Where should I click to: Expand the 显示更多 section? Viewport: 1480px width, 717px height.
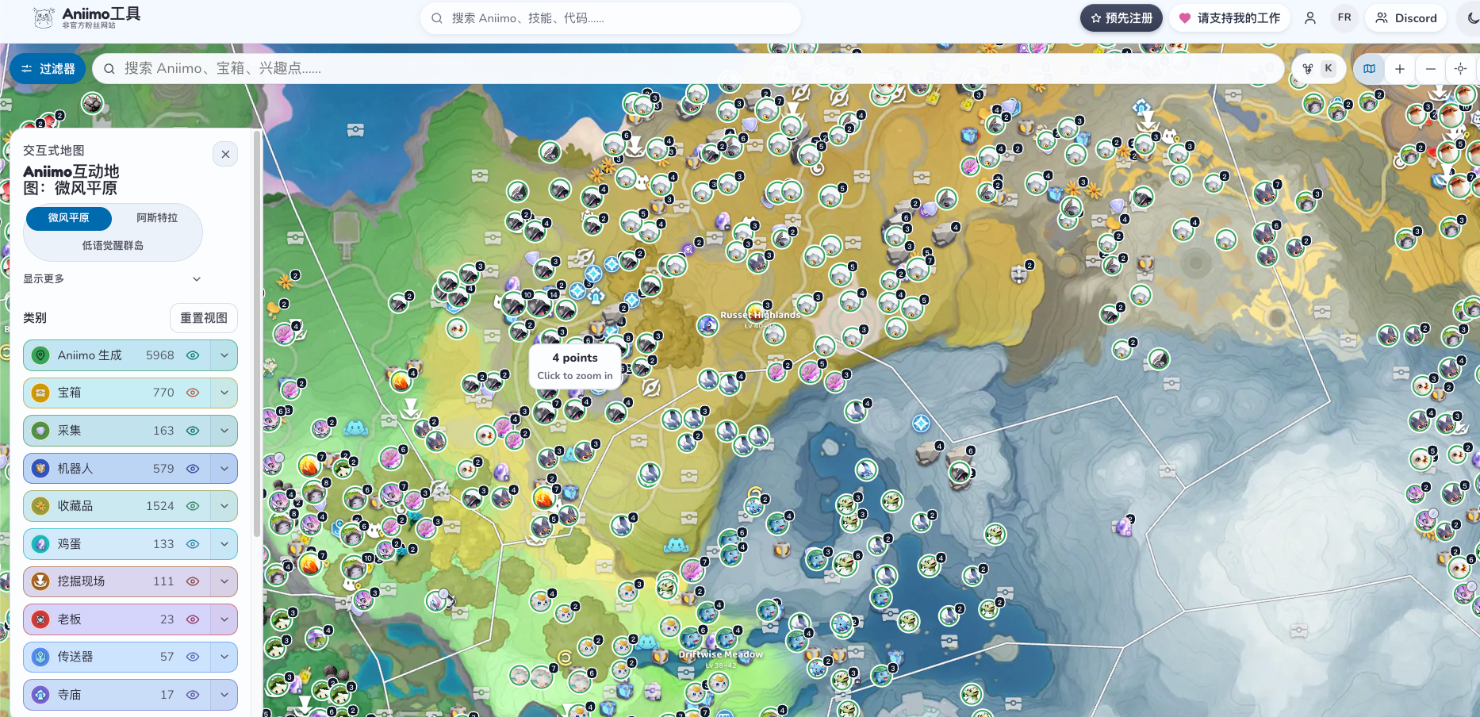tap(113, 279)
